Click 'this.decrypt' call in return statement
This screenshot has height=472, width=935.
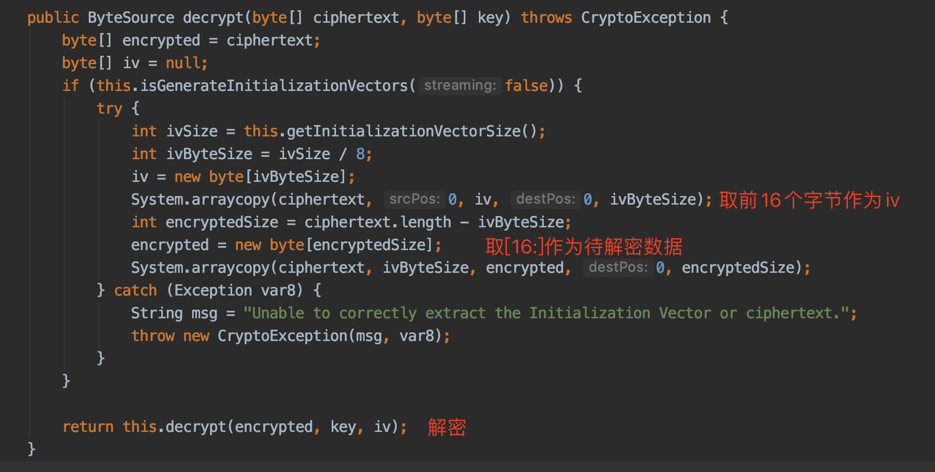[x=174, y=427]
